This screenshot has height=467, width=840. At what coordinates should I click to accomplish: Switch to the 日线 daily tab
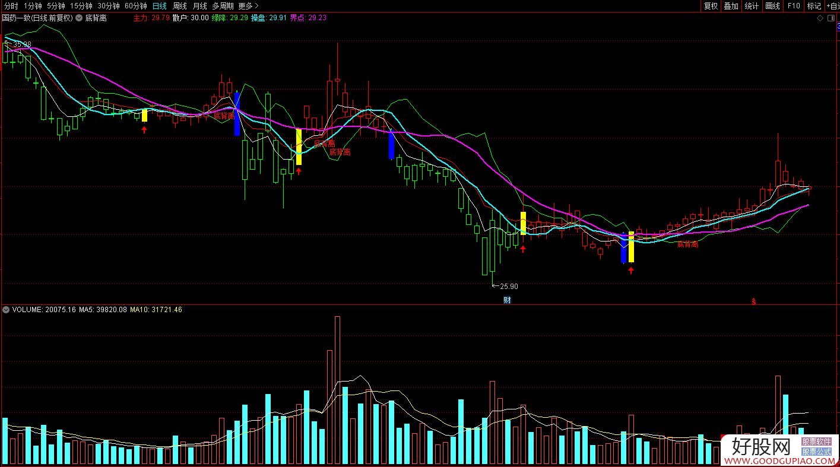coord(160,6)
